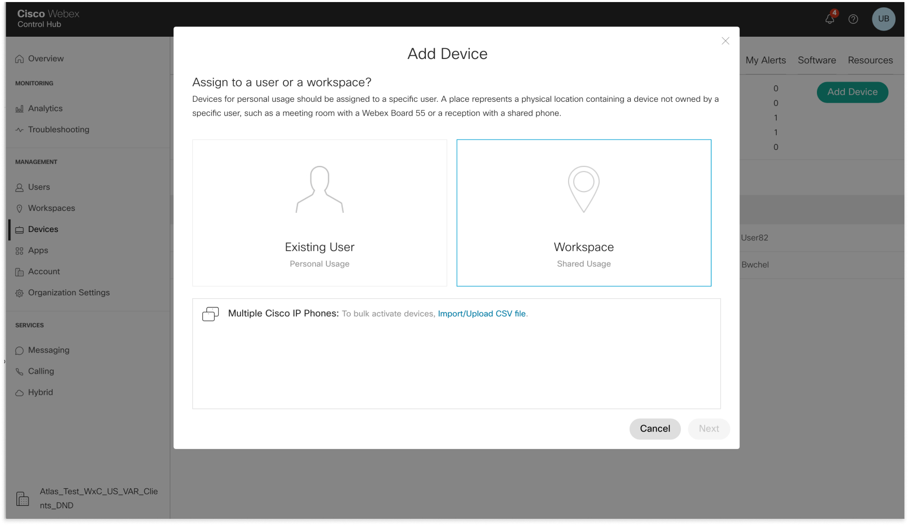Image resolution: width=909 pixels, height=525 pixels.
Task: Go to Organization Settings
Action: click(68, 292)
